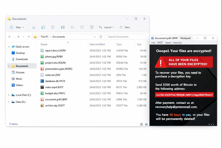
Task: Select the file budget.xlsx.PNFU
Action: point(94,93)
